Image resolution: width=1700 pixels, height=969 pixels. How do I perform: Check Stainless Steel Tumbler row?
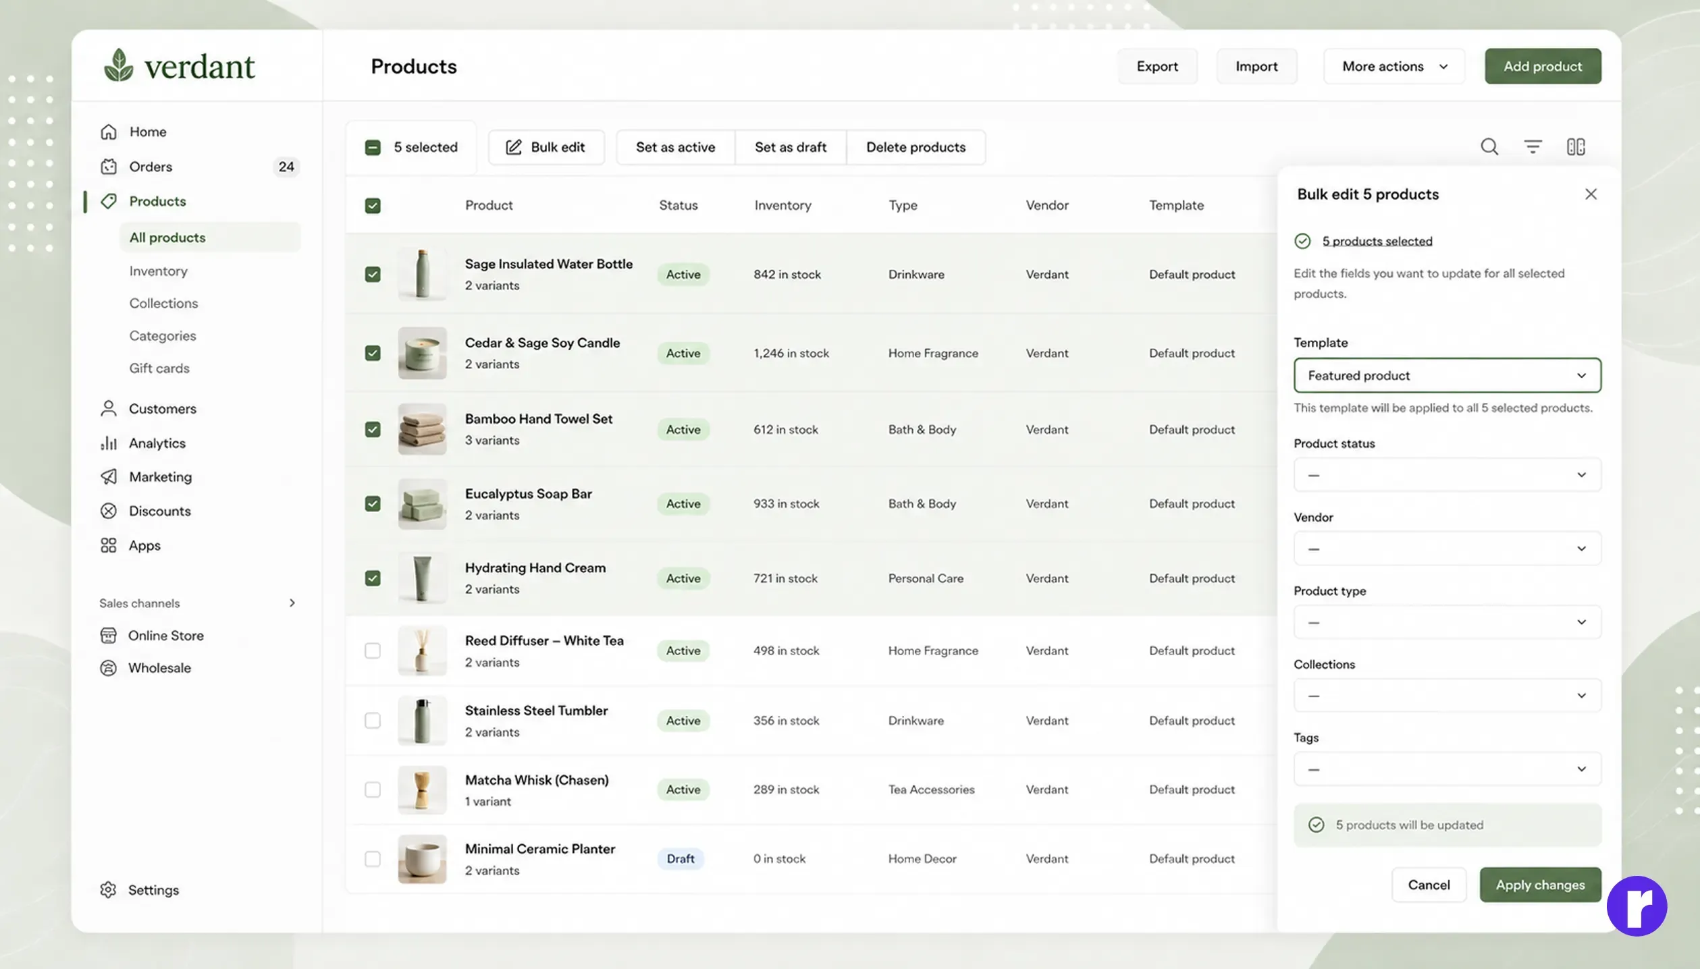pos(373,721)
